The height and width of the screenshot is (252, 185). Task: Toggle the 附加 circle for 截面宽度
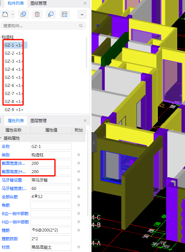click(79, 163)
